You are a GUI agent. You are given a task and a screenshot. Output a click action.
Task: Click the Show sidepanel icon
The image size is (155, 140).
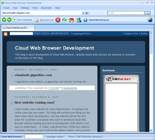pyautogui.click(x=14, y=20)
